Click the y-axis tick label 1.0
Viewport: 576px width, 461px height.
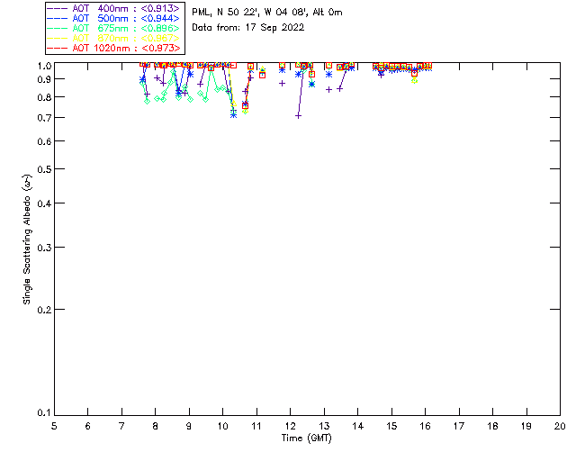43,66
